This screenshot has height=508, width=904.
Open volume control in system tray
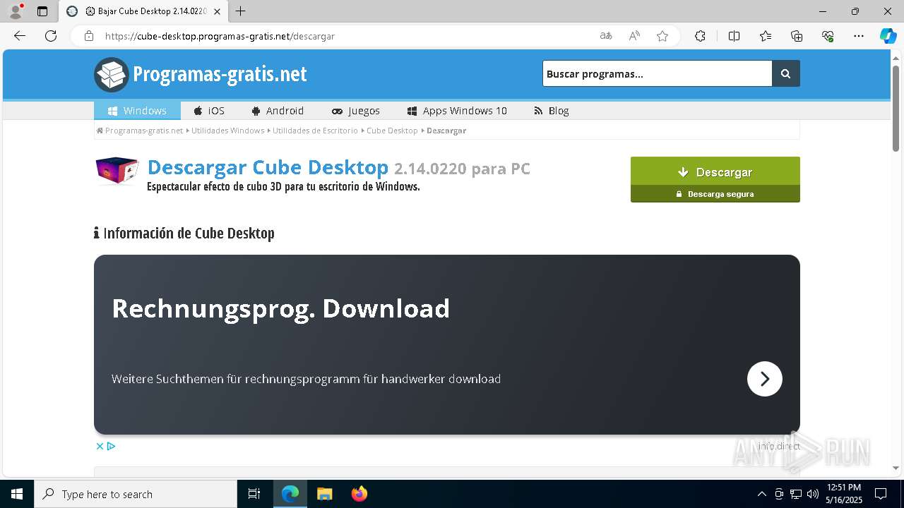[812, 494]
